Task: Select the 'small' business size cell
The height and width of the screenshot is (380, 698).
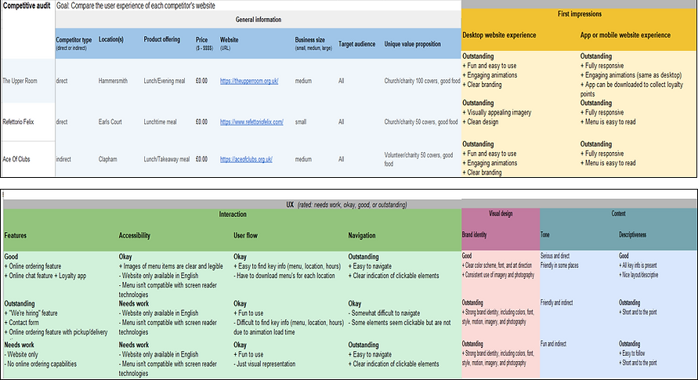Action: tap(301, 122)
